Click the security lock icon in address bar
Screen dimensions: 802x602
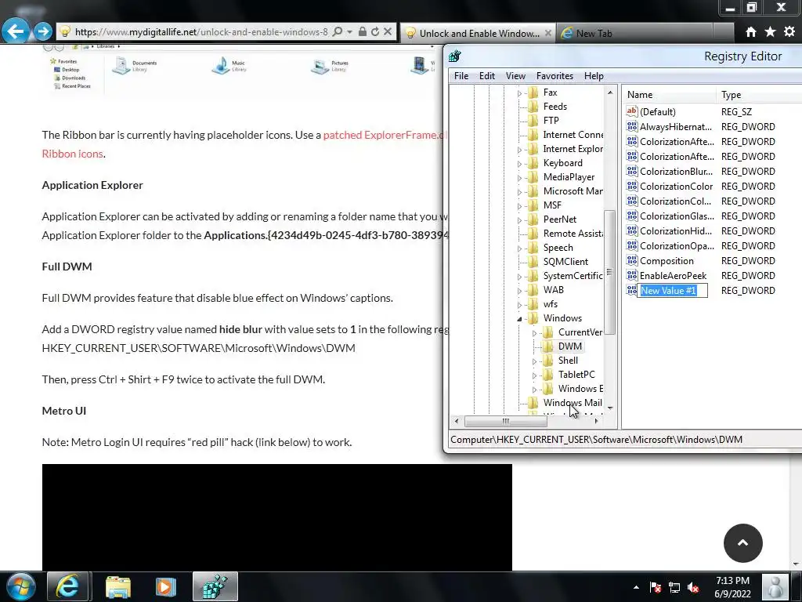click(x=362, y=31)
